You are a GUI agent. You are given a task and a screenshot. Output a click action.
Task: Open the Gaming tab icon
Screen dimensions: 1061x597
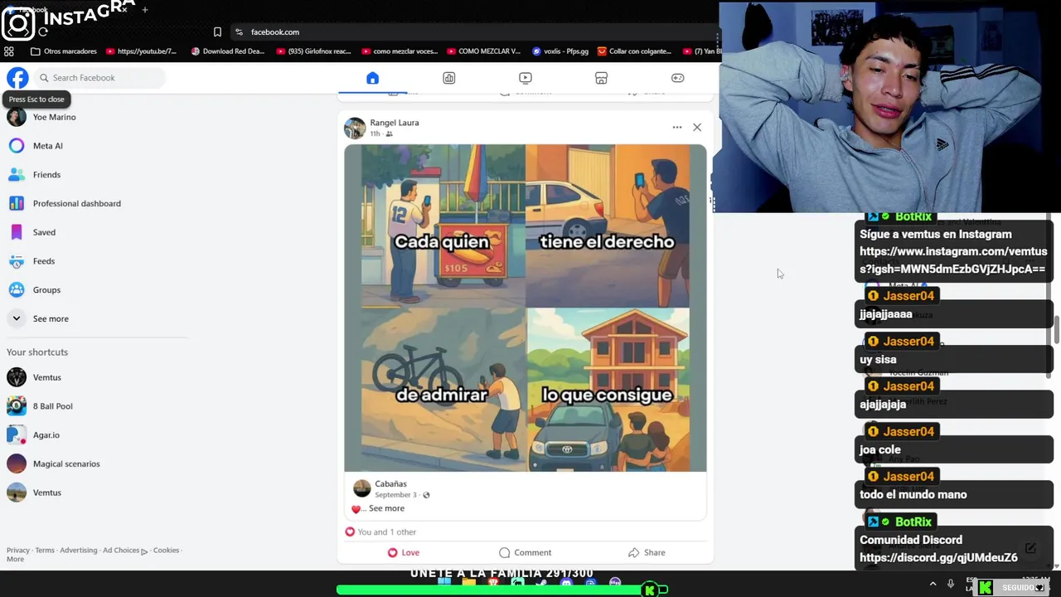(677, 78)
